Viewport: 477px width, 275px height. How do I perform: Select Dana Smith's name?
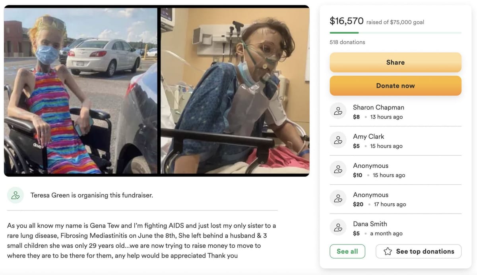pyautogui.click(x=370, y=223)
